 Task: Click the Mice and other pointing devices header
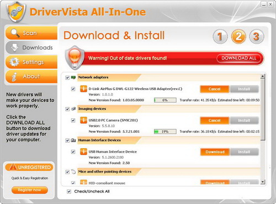pos(105,171)
